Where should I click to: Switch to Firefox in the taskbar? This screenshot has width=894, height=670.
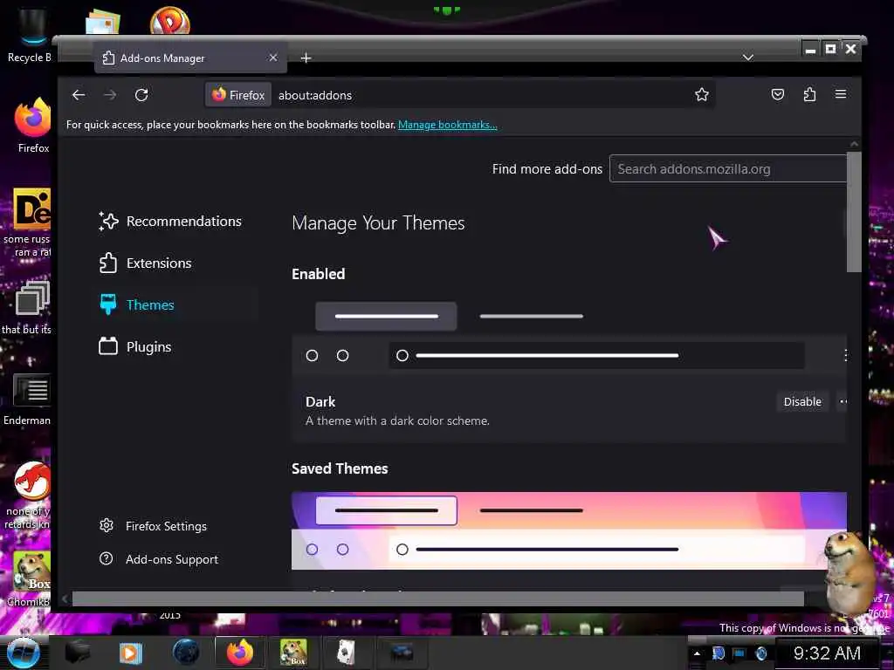pyautogui.click(x=240, y=653)
